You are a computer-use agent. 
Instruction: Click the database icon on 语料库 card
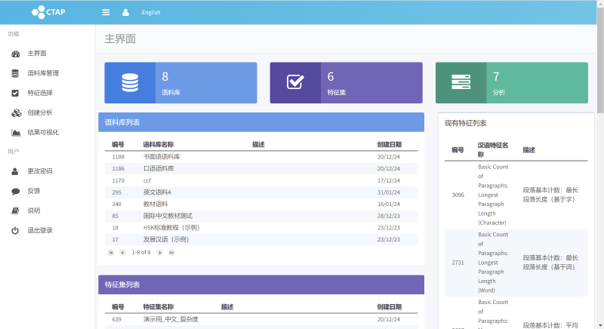(x=130, y=82)
